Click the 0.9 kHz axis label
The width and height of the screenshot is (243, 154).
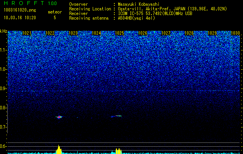pos(3,89)
